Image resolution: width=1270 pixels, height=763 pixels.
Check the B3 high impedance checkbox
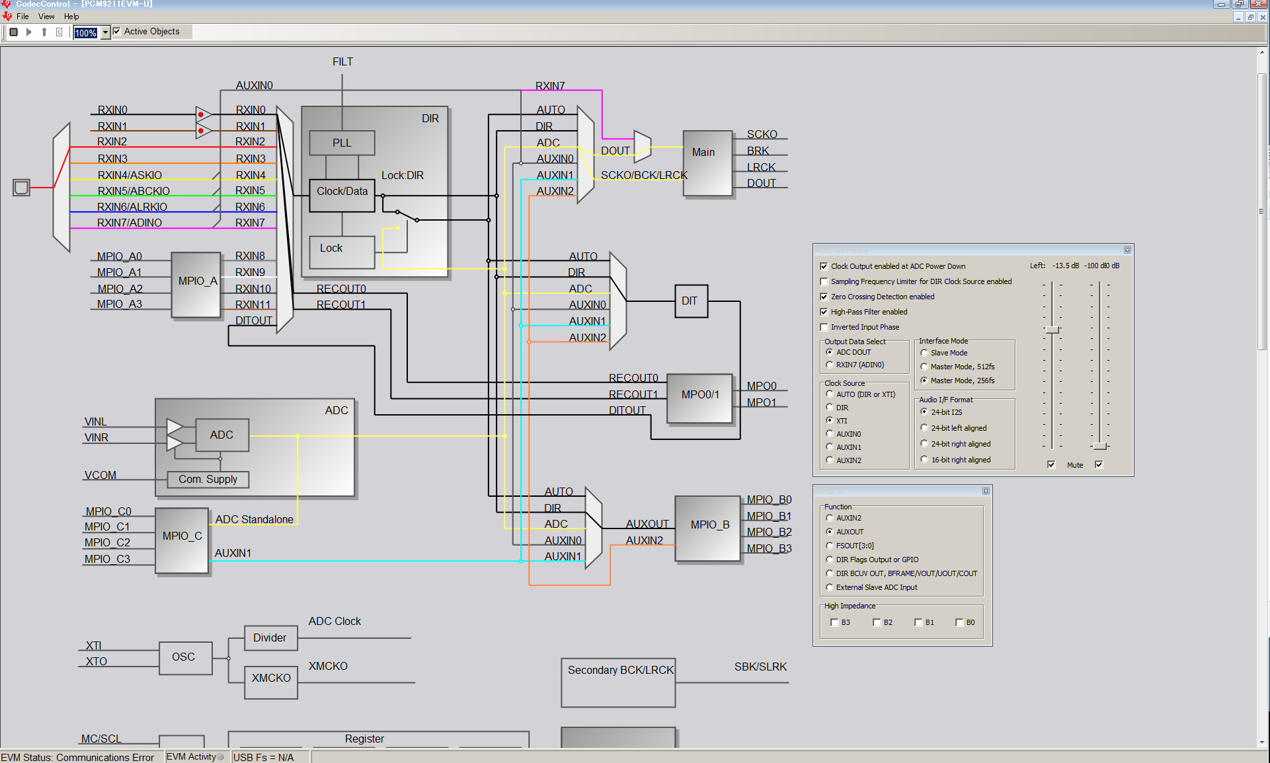pos(834,622)
